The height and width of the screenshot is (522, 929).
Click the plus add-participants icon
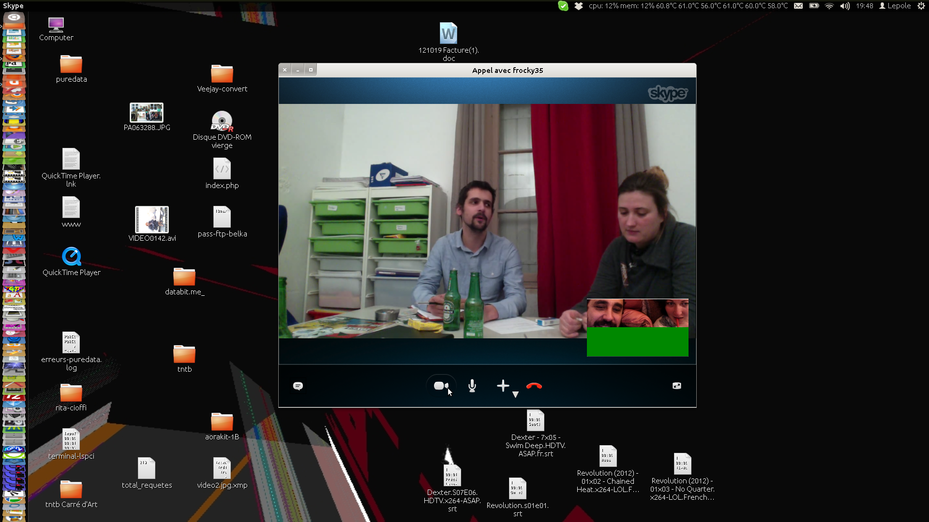pos(503,386)
